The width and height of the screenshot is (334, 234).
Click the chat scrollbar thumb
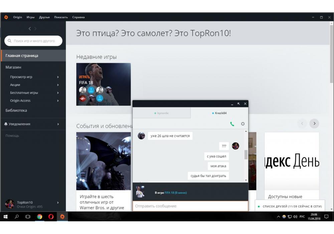[x=246, y=155]
